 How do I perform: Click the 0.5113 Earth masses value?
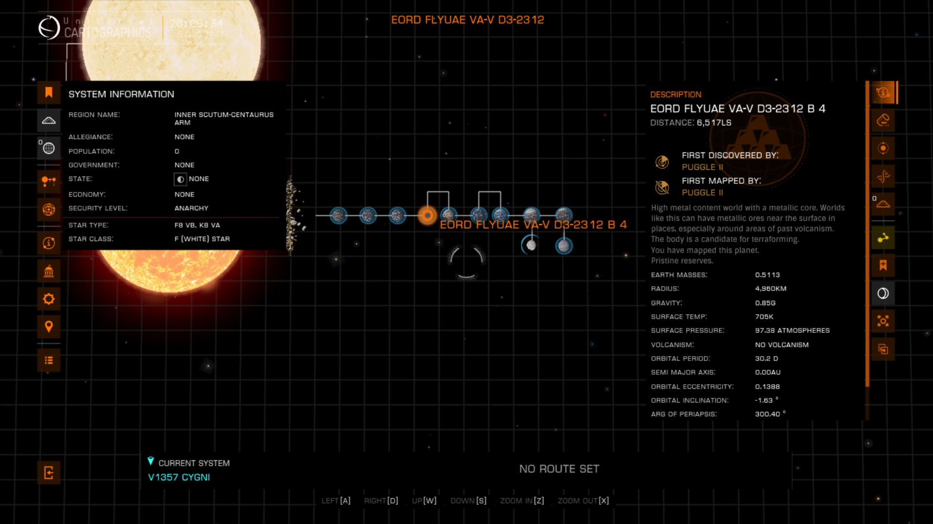point(767,275)
